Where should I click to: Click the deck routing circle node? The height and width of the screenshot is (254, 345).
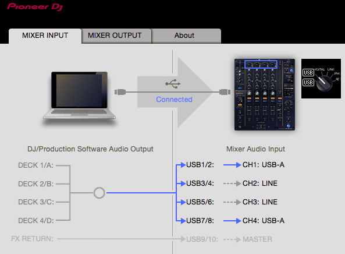[99, 193]
